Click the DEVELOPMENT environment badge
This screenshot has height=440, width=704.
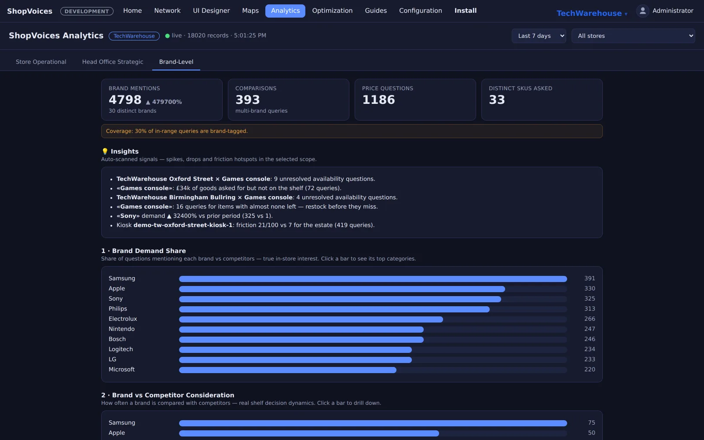click(x=87, y=11)
